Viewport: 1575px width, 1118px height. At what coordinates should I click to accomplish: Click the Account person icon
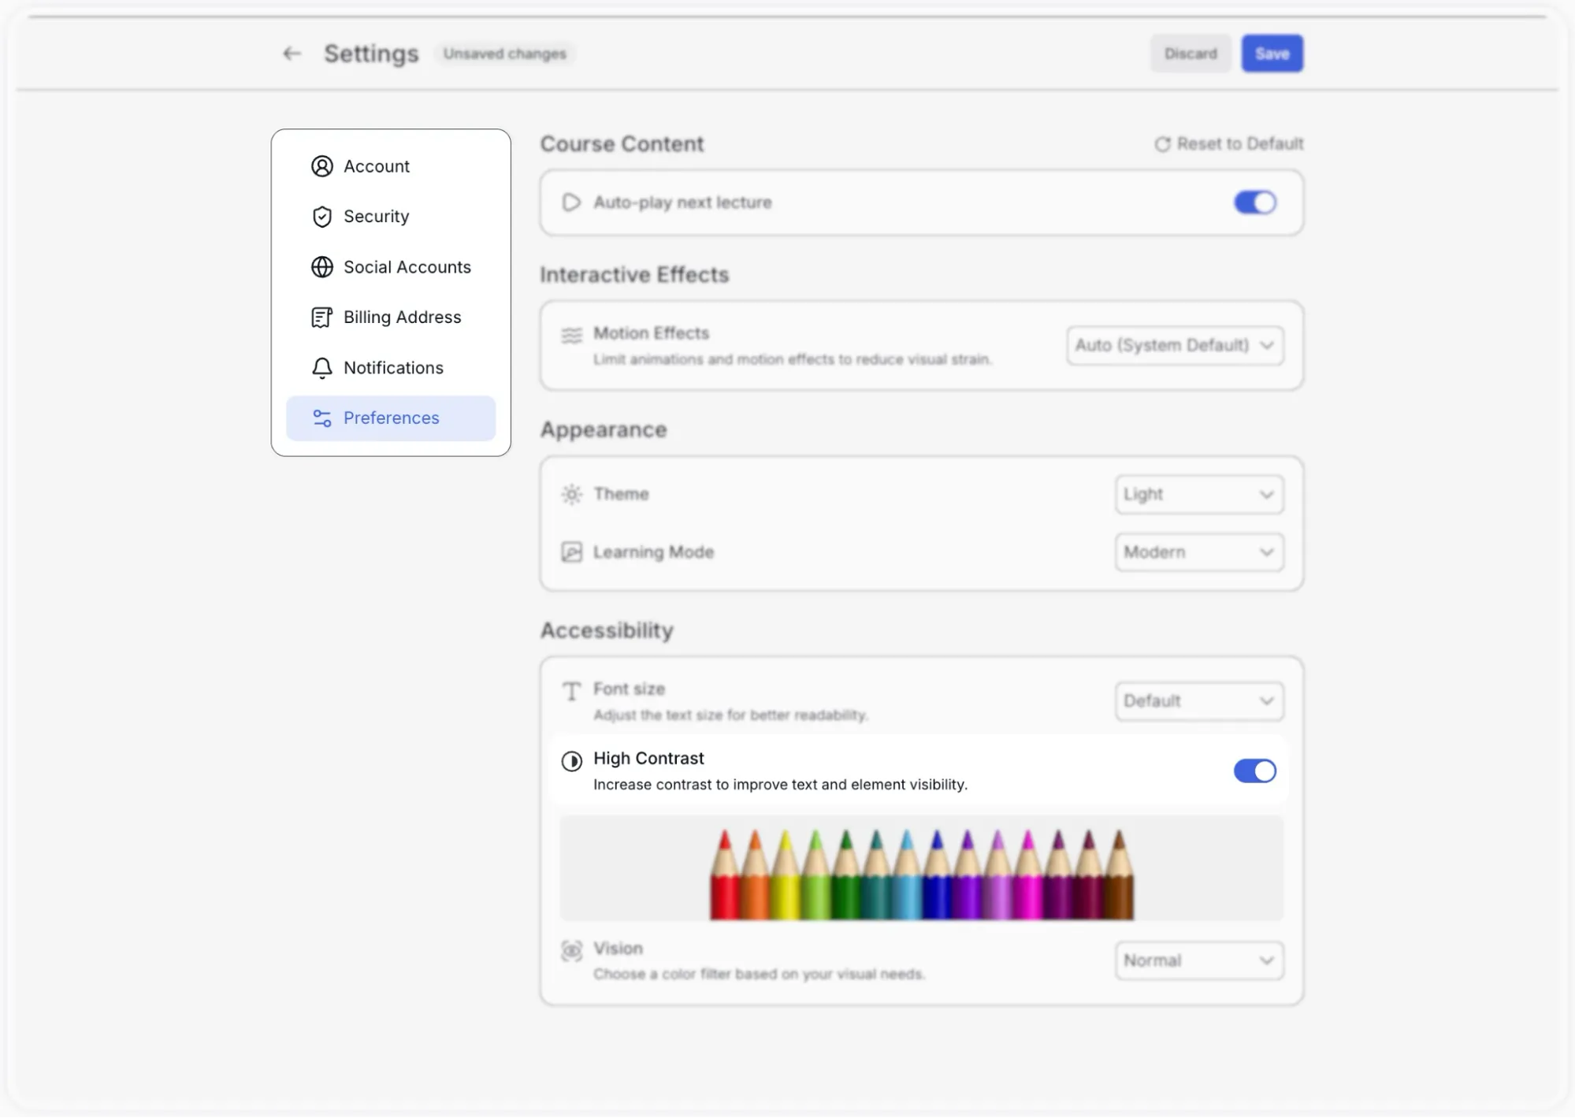click(x=321, y=166)
